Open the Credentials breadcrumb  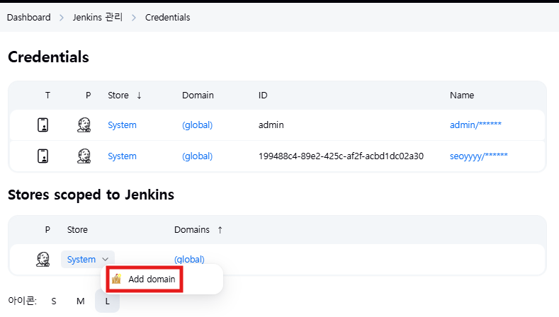tap(167, 17)
